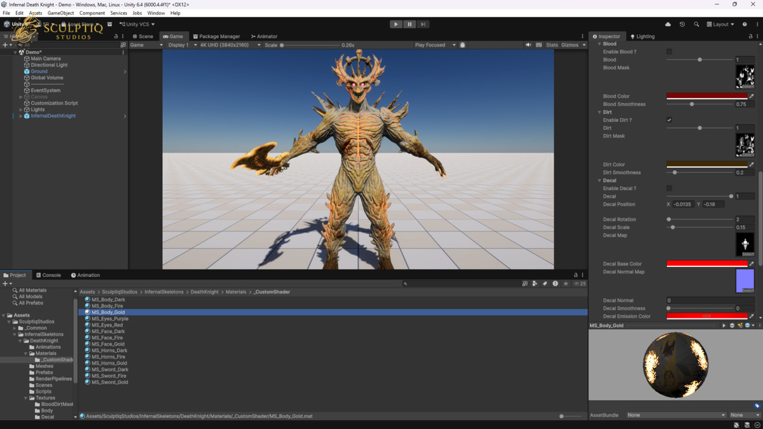Open the Display 1 dropdown
This screenshot has width=763, height=429.
[x=182, y=45]
